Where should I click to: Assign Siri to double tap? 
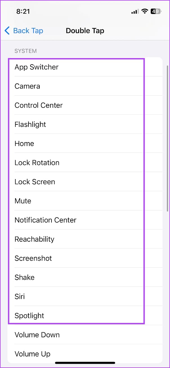pos(20,297)
